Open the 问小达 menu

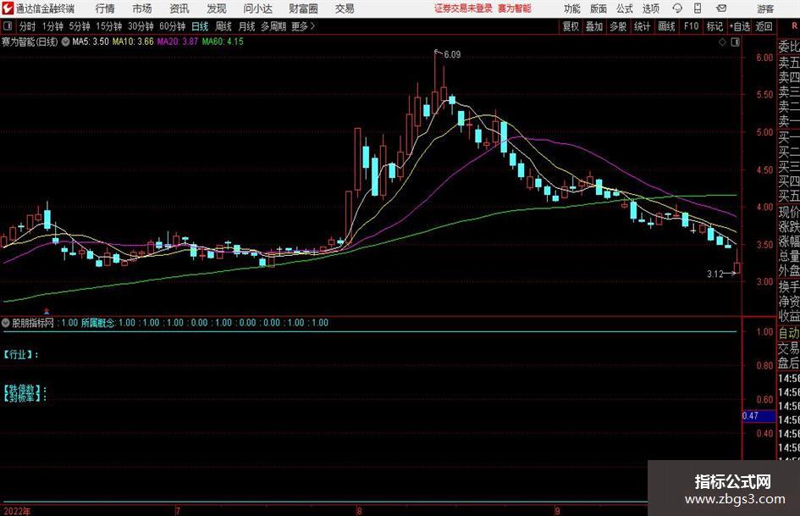[257, 8]
